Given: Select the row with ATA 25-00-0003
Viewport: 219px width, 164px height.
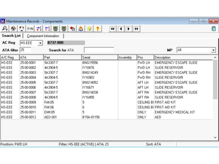Looking at the screenshot, I should click(x=106, y=73).
